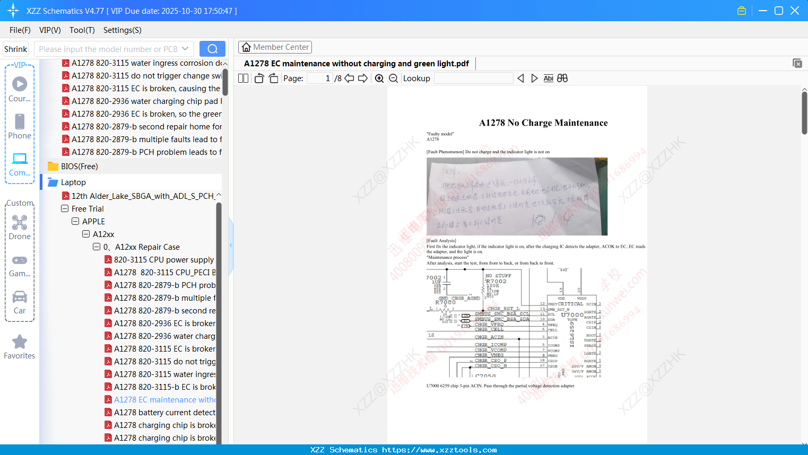
Task: Click the yellow briefcase icon in title bar
Action: [742, 11]
